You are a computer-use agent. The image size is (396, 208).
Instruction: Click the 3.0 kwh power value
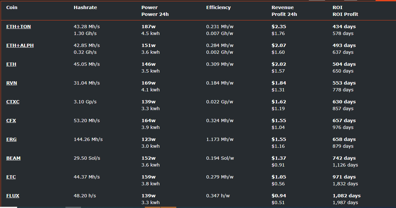tap(151, 146)
